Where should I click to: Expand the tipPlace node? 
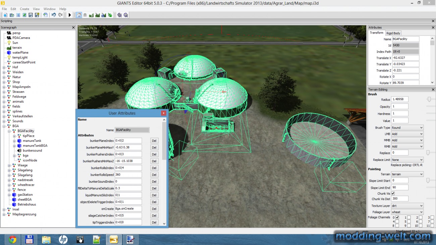[14, 136]
